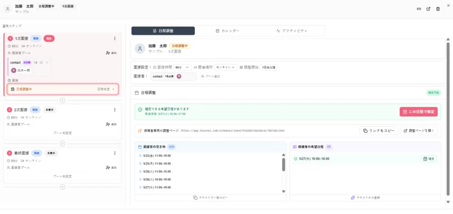Click 未着手 badge on 最終面接
The image size is (453, 214).
pos(51,153)
